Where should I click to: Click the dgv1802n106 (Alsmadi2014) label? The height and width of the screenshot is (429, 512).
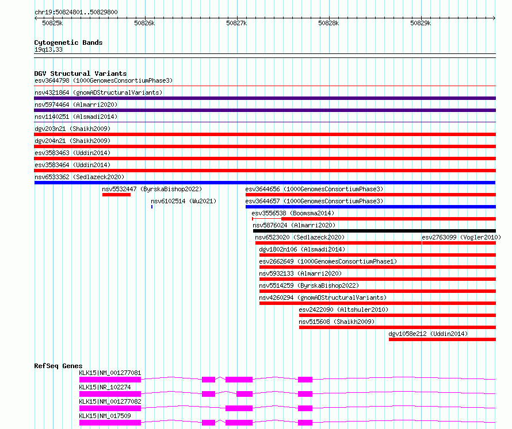point(302,249)
